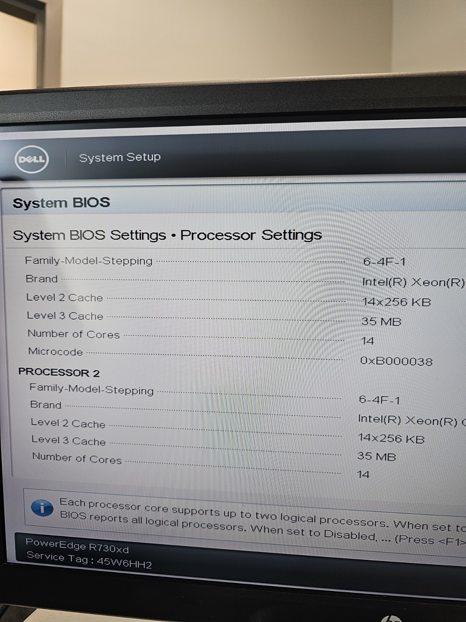466x622 pixels.
Task: Click the logical processors help text
Action: click(263, 521)
